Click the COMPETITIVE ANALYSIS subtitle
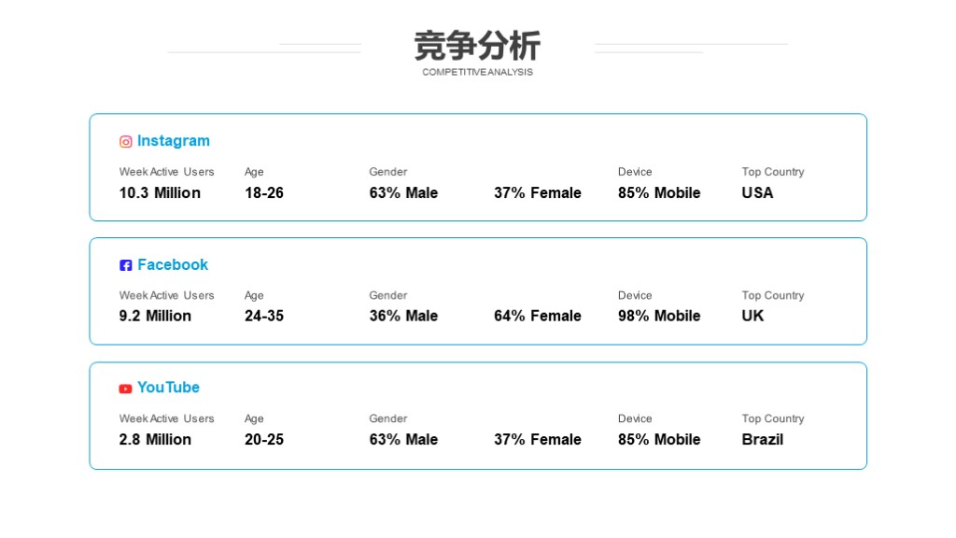956x538 pixels. tap(477, 72)
